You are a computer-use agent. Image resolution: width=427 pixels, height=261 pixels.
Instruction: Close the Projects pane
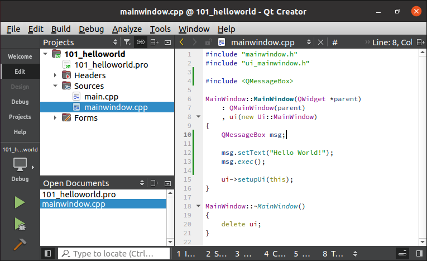pyautogui.click(x=168, y=42)
